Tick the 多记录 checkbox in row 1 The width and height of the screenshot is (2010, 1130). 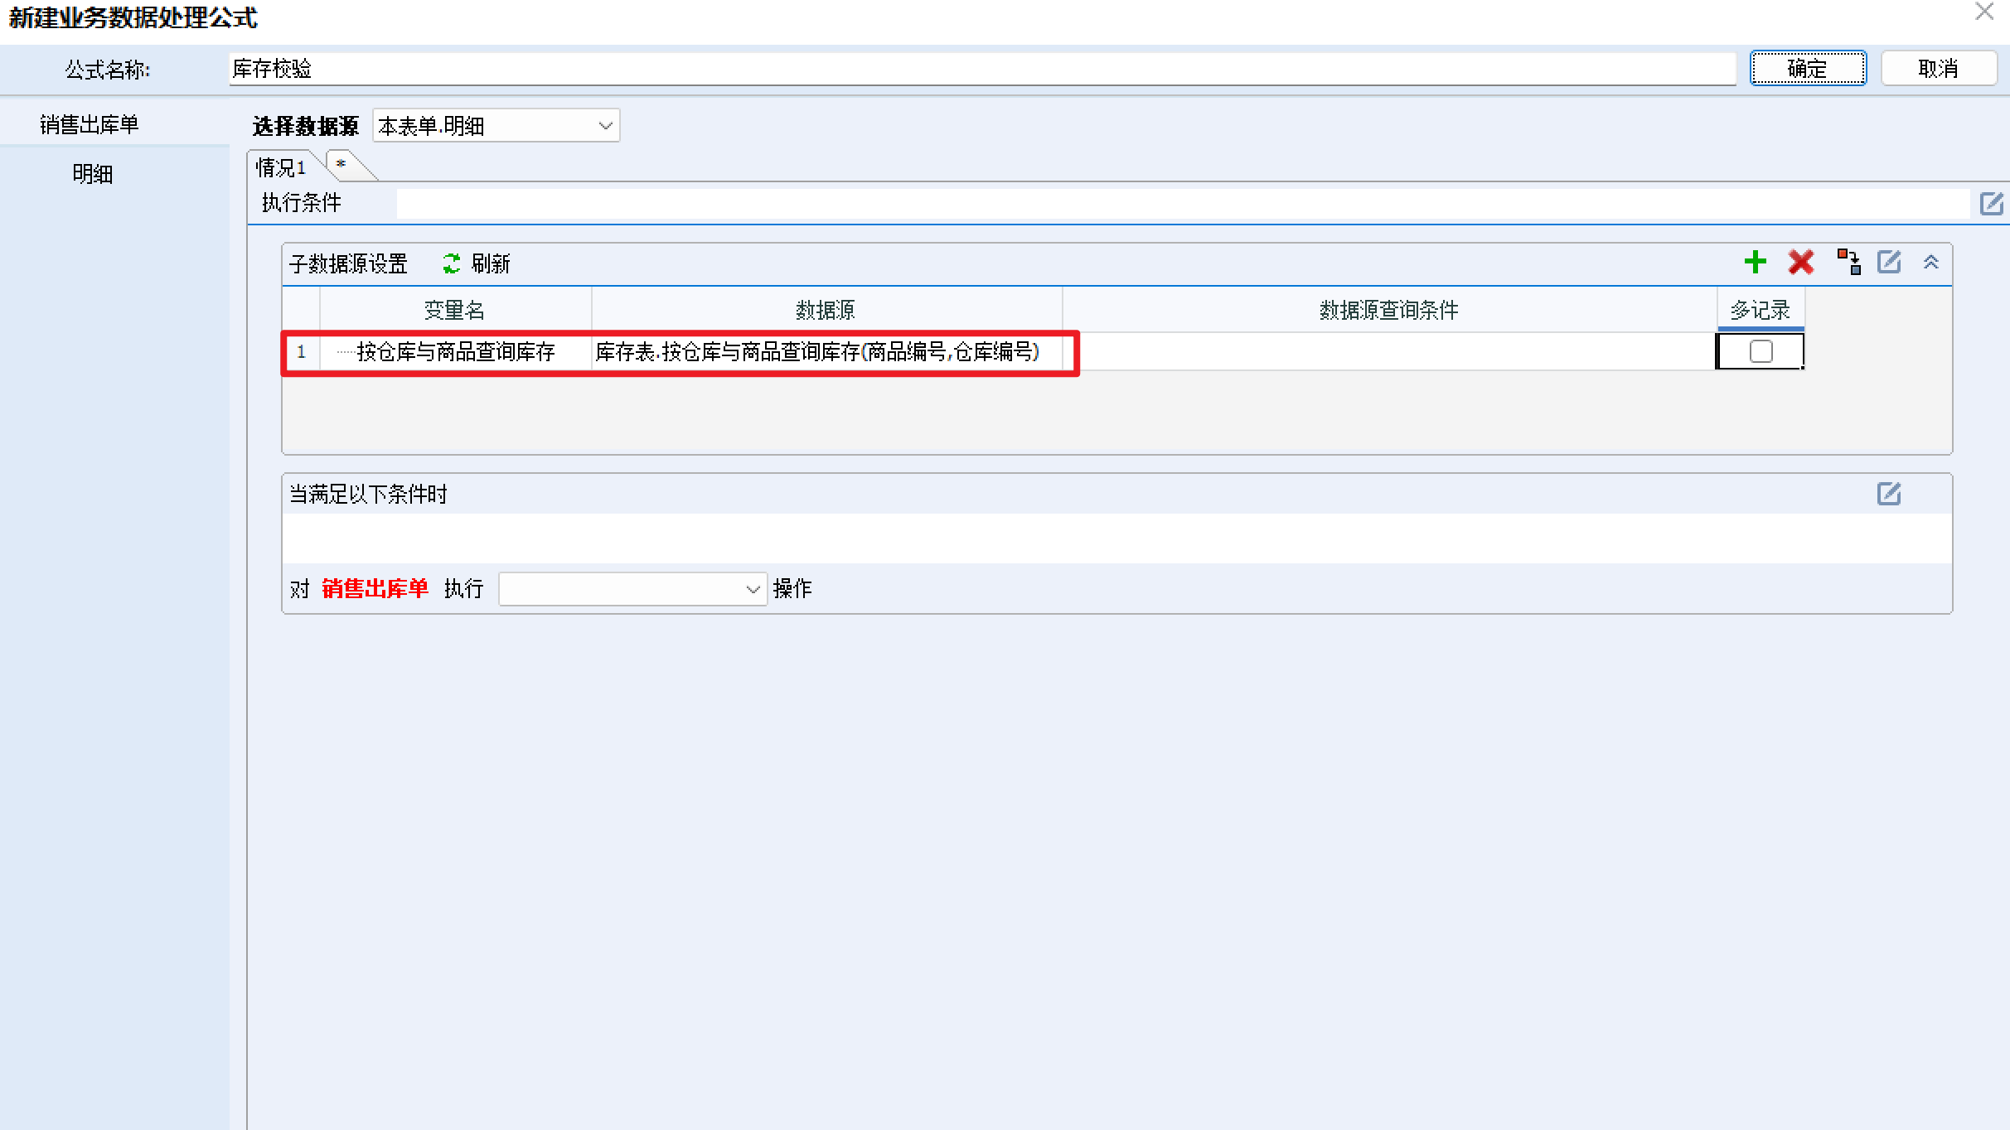tap(1761, 351)
